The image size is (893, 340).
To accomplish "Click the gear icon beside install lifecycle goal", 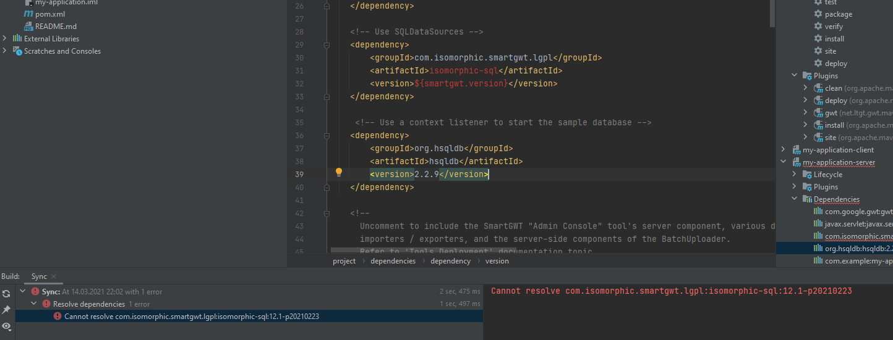I will pyautogui.click(x=818, y=39).
